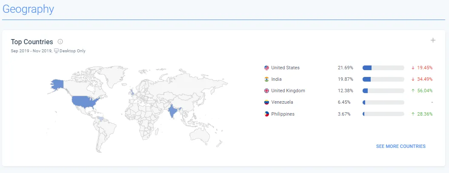Click the United Kingdom flag icon
The image size is (449, 173).
coord(266,91)
